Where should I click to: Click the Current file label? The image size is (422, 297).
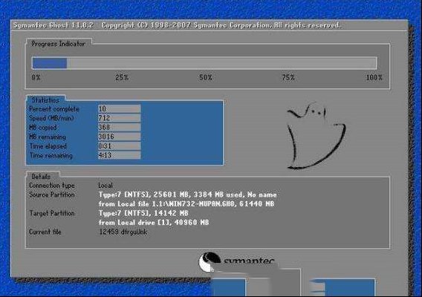(x=45, y=232)
